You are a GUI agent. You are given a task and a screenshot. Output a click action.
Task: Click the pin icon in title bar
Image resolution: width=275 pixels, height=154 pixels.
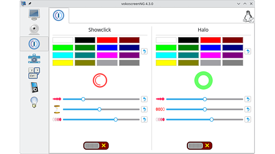pos(30,3)
